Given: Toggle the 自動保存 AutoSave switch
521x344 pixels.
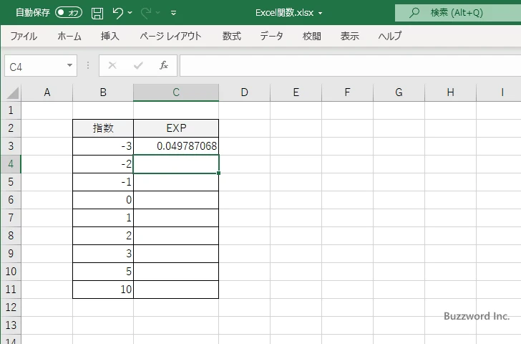Looking at the screenshot, I should click(69, 13).
